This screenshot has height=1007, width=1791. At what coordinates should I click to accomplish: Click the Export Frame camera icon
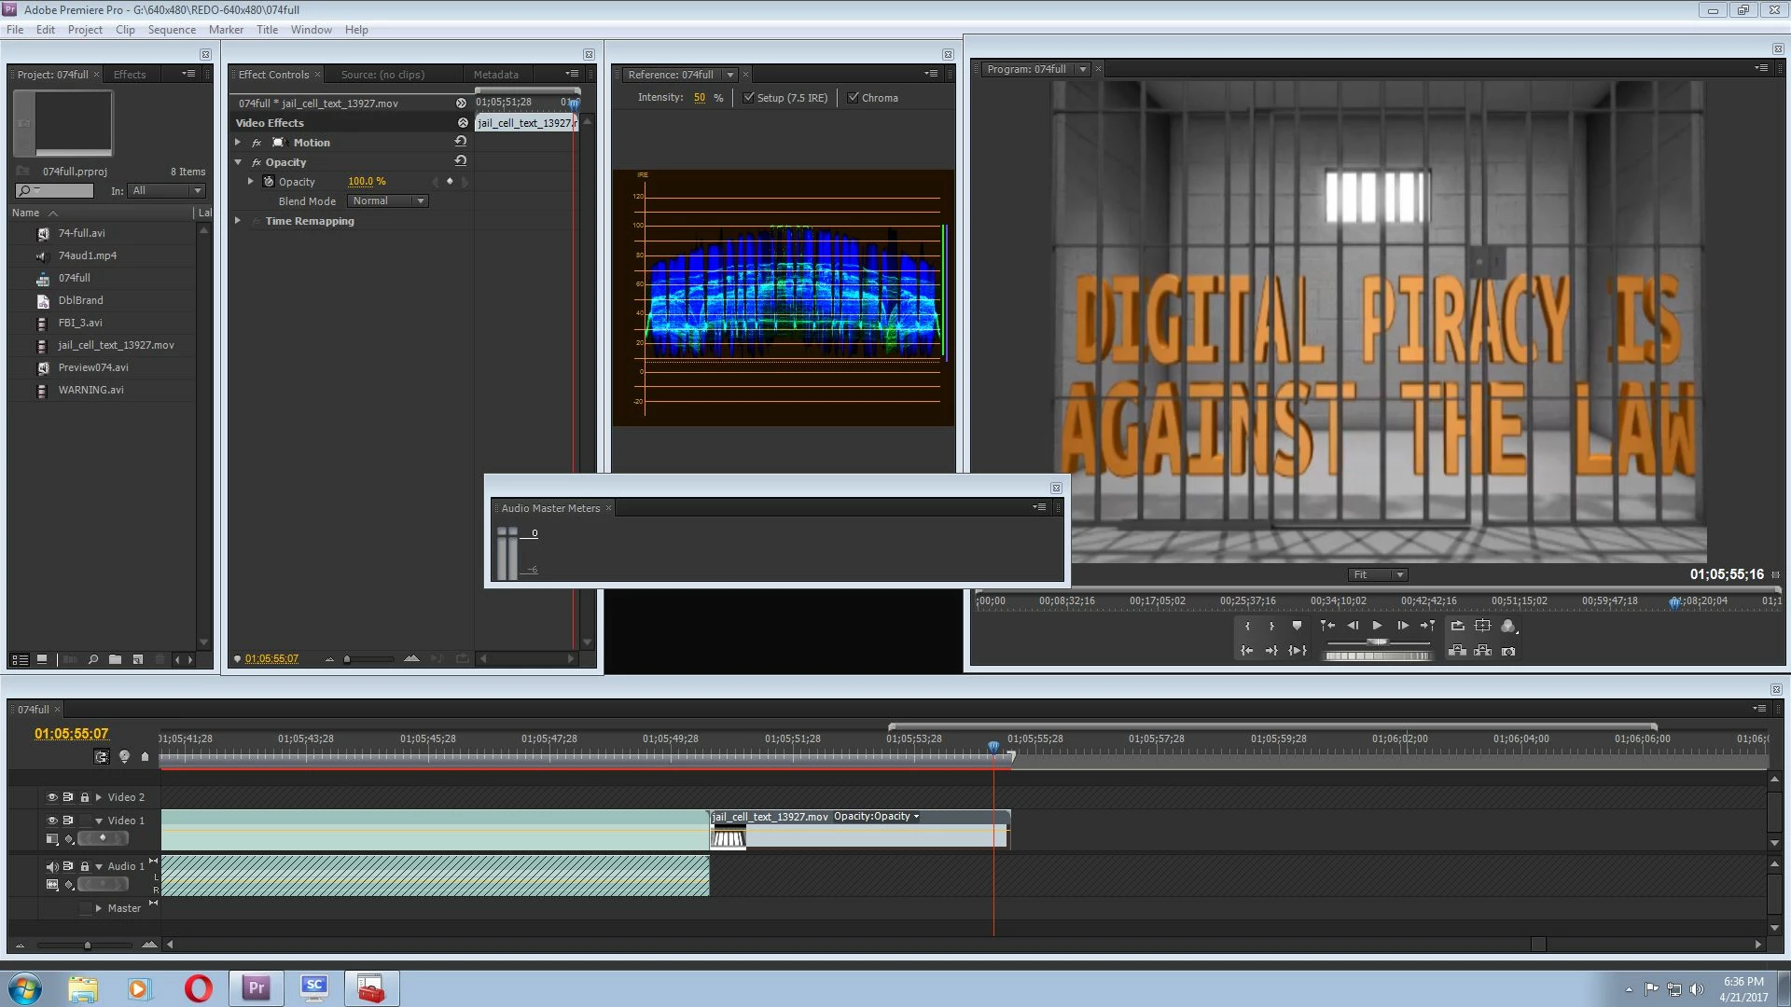tap(1508, 651)
